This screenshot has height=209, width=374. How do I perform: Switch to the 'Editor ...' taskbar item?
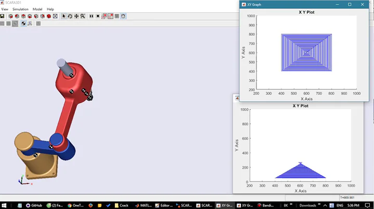coord(164,205)
